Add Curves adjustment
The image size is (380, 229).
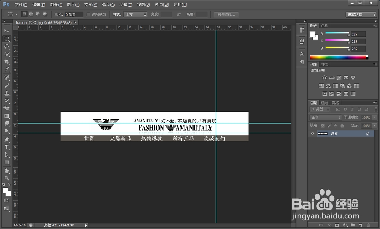[x=339, y=78]
